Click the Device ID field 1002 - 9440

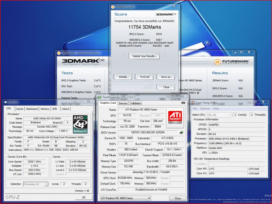126,138
